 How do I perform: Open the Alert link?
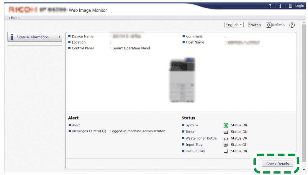[76, 125]
